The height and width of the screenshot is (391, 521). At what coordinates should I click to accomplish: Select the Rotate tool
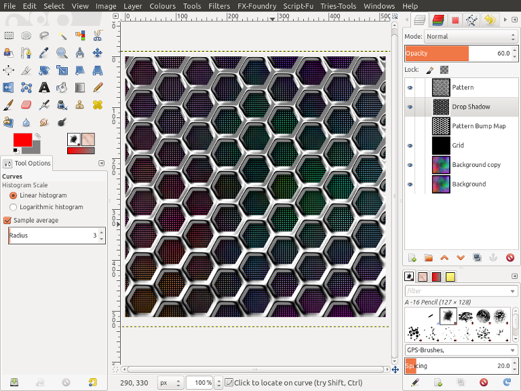44,70
